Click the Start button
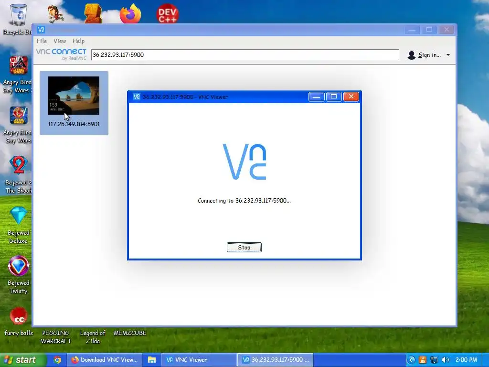489x367 pixels. tap(23, 360)
